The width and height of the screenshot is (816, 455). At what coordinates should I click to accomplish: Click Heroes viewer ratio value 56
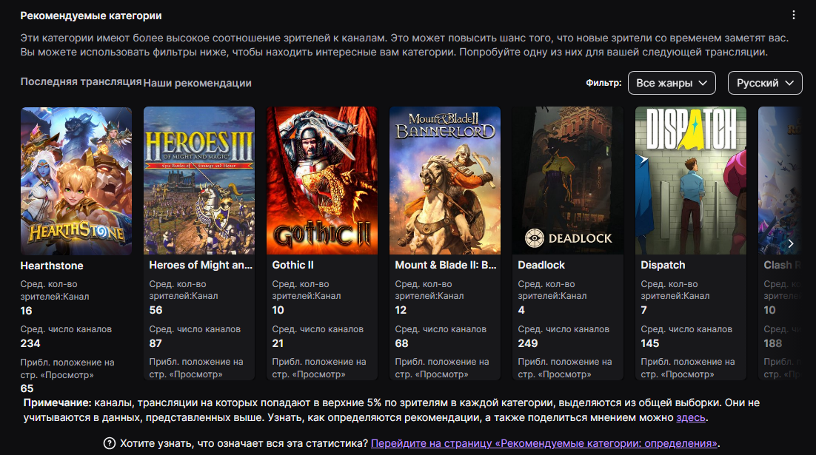[155, 311]
